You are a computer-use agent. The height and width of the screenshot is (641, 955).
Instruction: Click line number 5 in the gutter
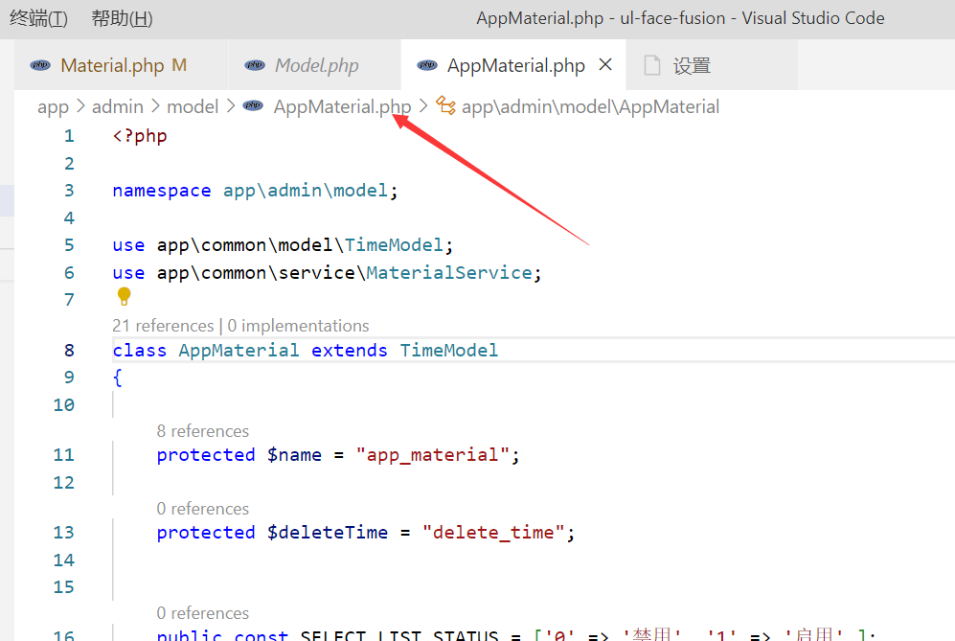tap(69, 245)
